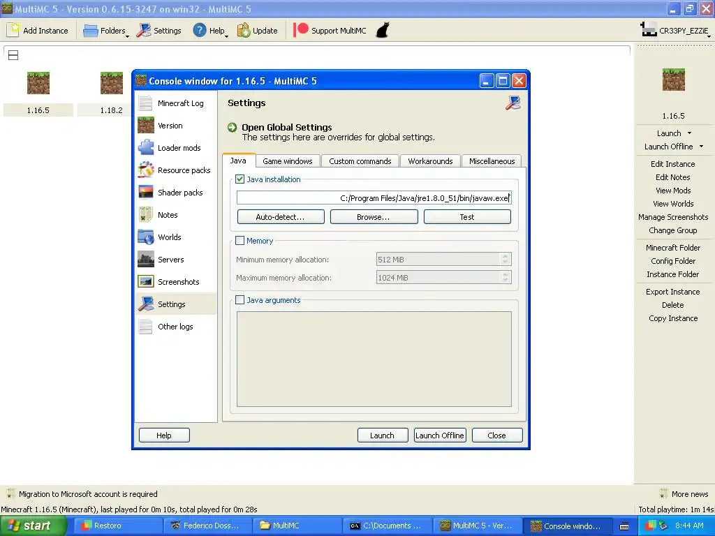Expand the Launch Offline dropdown arrow
Screen dimensions: 715x536
pos(701,147)
